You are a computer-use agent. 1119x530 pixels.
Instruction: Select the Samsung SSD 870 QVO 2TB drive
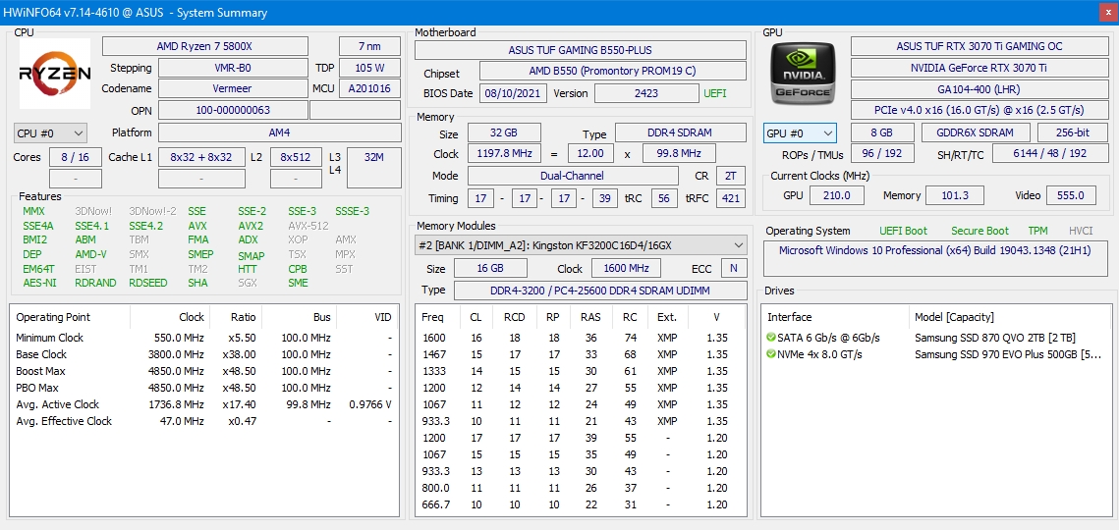(995, 338)
